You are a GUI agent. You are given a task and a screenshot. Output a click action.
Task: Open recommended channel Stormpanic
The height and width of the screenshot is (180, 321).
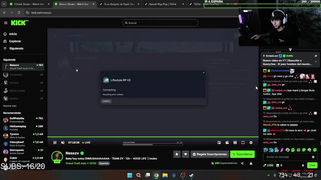point(23,152)
